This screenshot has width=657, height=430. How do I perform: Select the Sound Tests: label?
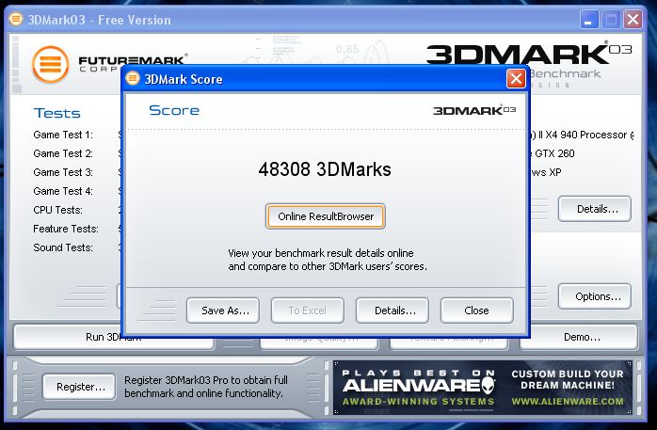tap(63, 247)
